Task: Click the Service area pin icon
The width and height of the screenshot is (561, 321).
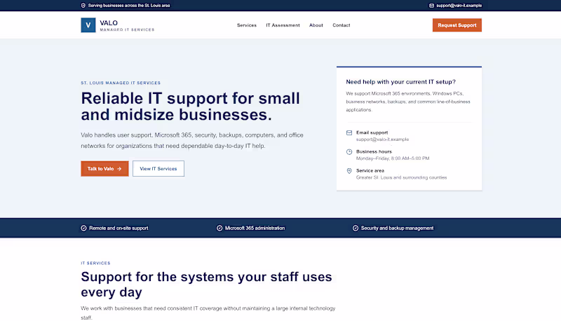Action: 349,171
